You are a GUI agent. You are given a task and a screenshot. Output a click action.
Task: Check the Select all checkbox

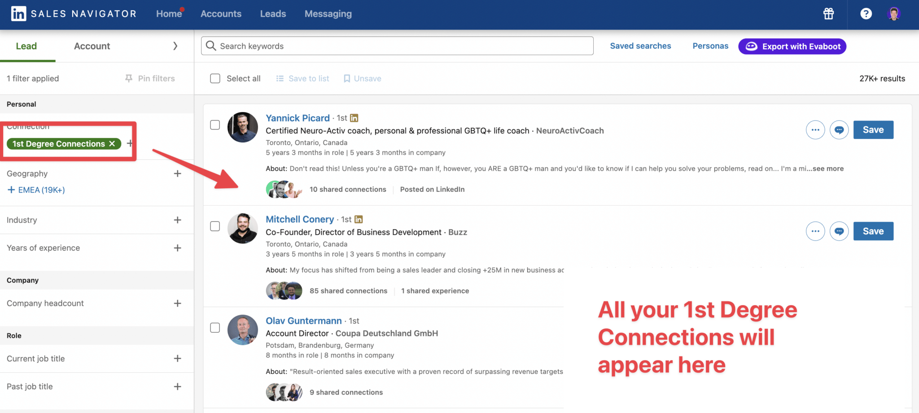point(215,78)
